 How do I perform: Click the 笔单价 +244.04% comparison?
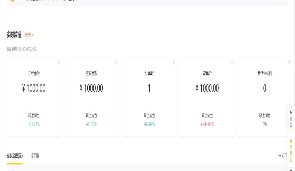(207, 124)
